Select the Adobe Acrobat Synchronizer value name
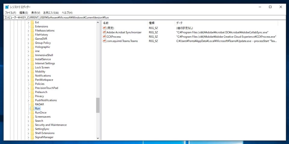The width and height of the screenshot is (289, 144). tap(124, 32)
